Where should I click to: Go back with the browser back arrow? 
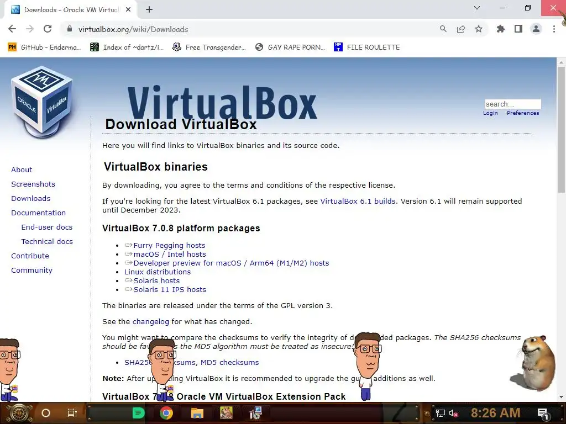pyautogui.click(x=12, y=29)
